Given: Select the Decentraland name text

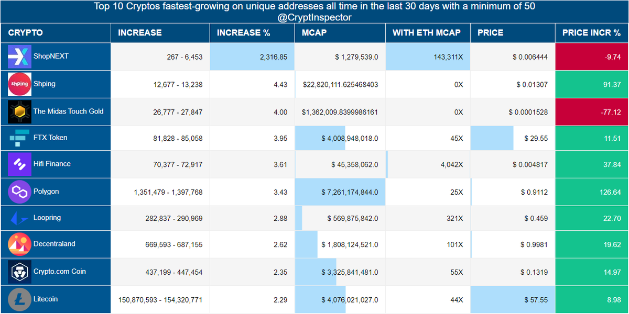Looking at the screenshot, I should (x=55, y=244).
